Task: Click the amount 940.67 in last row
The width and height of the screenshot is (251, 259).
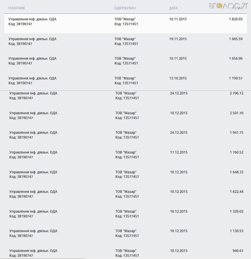Action: click(239, 251)
